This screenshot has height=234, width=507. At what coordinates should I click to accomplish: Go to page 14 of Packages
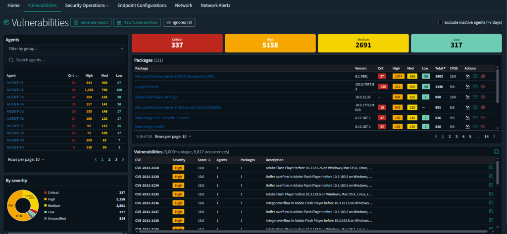point(486,137)
